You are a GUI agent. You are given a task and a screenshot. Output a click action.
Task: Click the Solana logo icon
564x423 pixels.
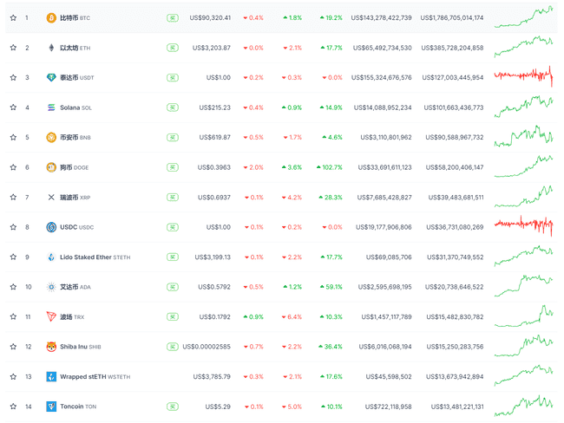pos(51,107)
